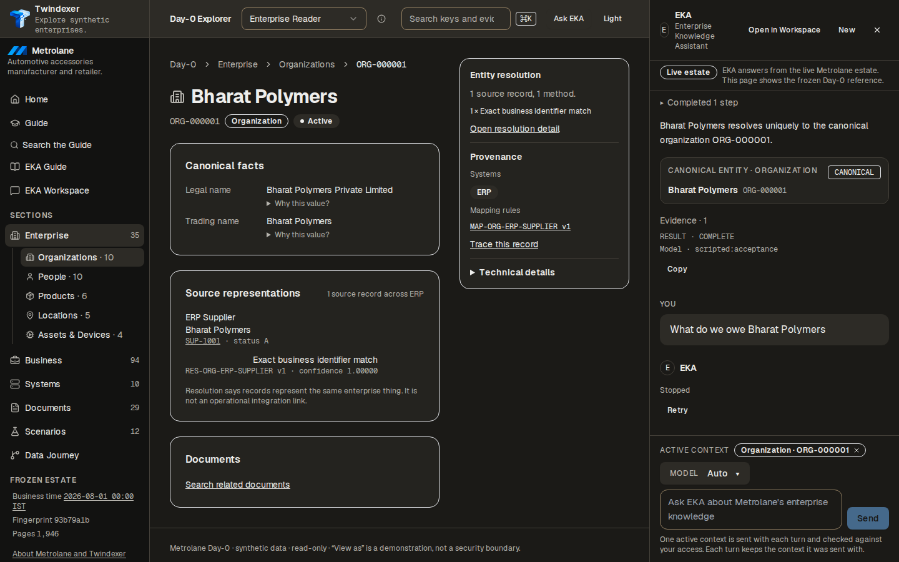Click the Guide graduation cap icon

(x=15, y=123)
